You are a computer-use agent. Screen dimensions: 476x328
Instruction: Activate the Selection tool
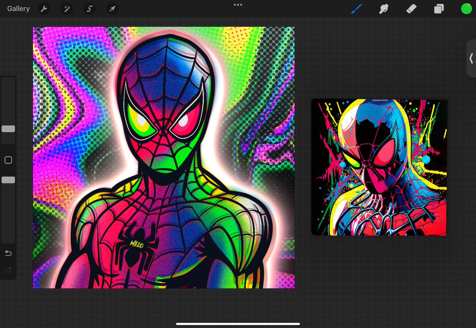[90, 9]
